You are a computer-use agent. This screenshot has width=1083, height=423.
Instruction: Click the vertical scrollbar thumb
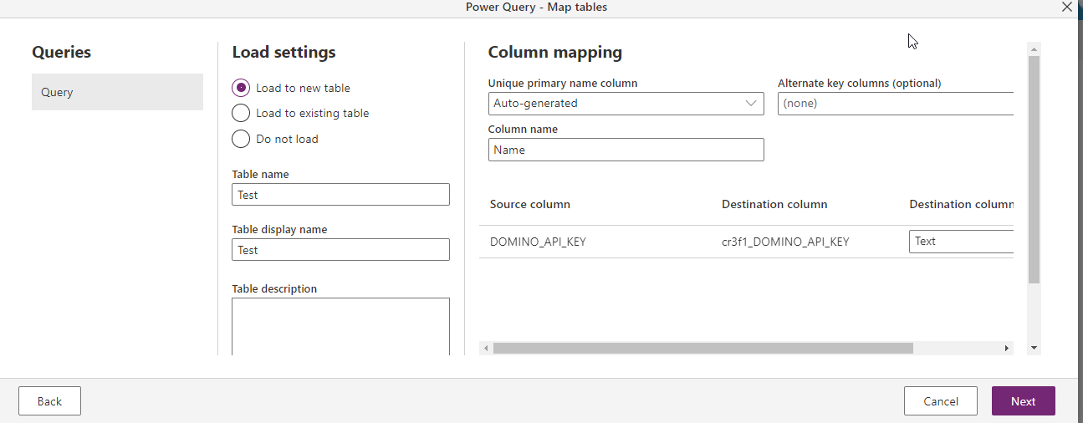[1034, 171]
